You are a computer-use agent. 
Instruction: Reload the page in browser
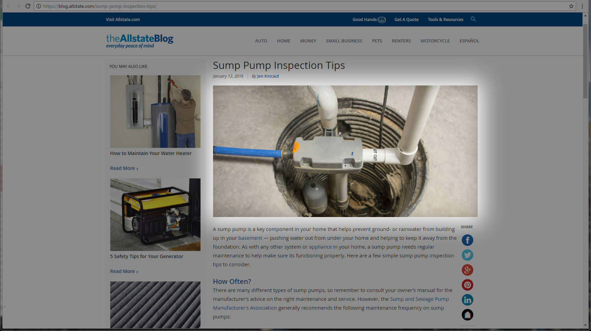click(28, 6)
